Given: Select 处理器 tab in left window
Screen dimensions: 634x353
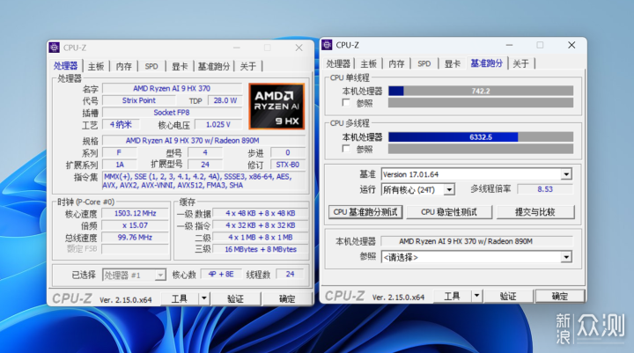Looking at the screenshot, I should point(66,66).
